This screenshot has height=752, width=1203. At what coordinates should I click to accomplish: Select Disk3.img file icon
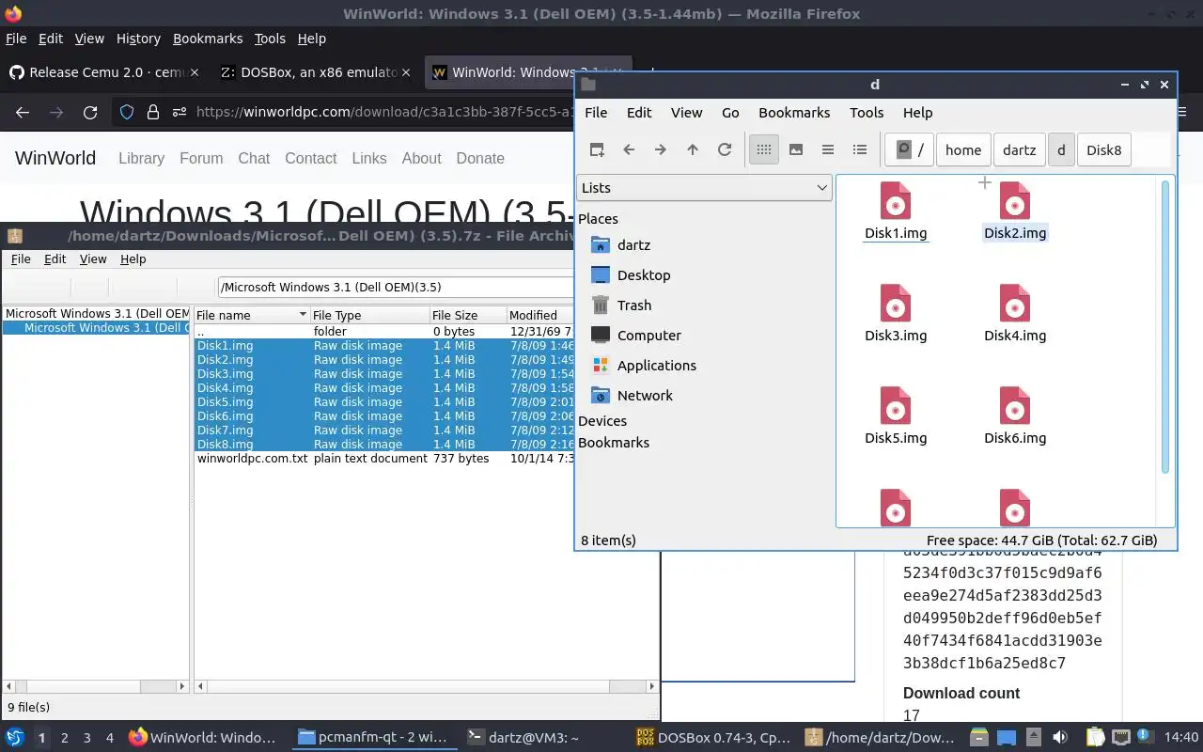click(896, 304)
